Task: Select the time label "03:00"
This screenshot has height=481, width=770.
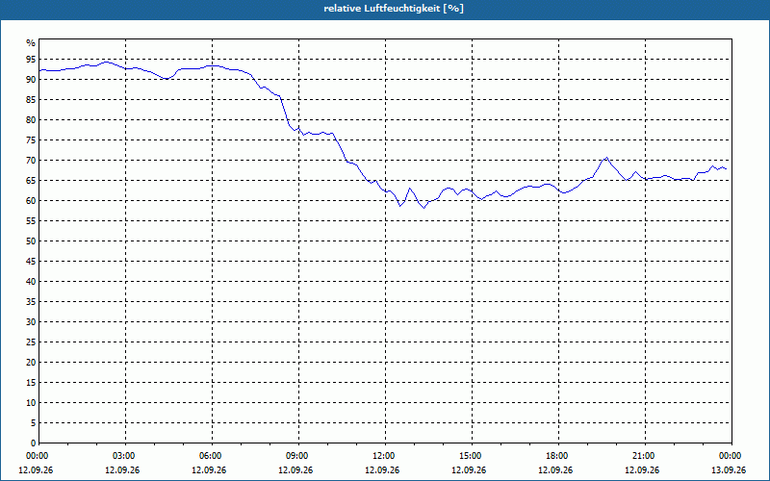Action: tap(126, 456)
